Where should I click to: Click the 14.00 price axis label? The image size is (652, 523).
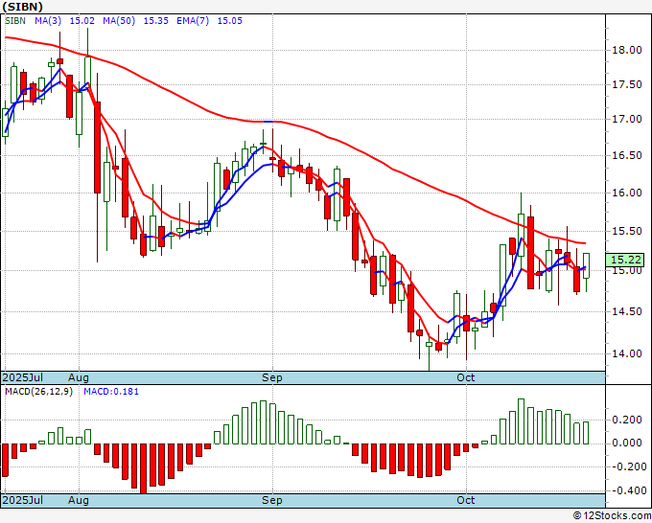627,353
